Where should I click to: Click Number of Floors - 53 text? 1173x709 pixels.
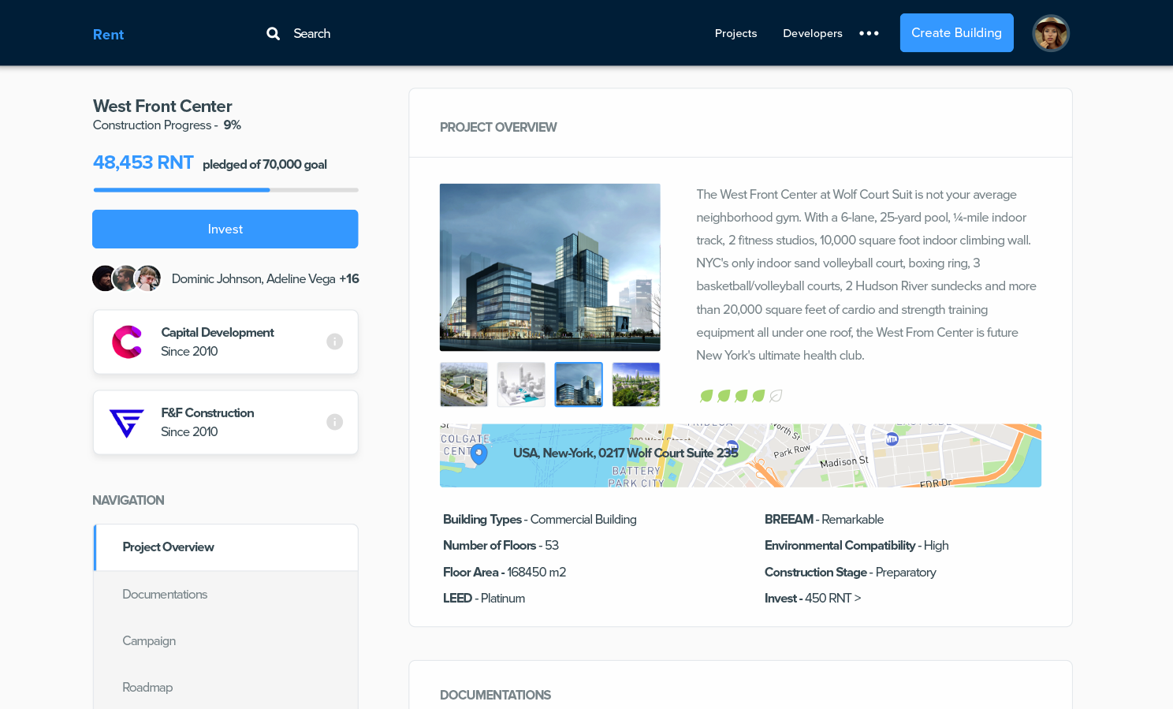click(501, 545)
